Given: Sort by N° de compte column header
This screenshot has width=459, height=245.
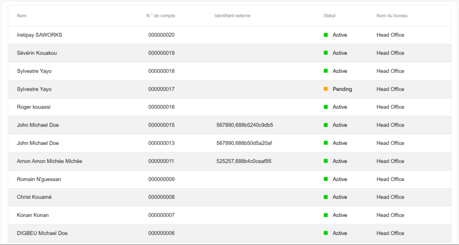Looking at the screenshot, I should 161,16.
